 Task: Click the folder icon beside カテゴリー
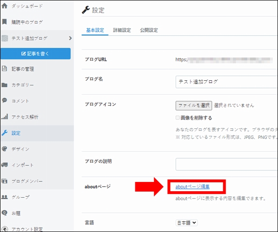click(5, 85)
